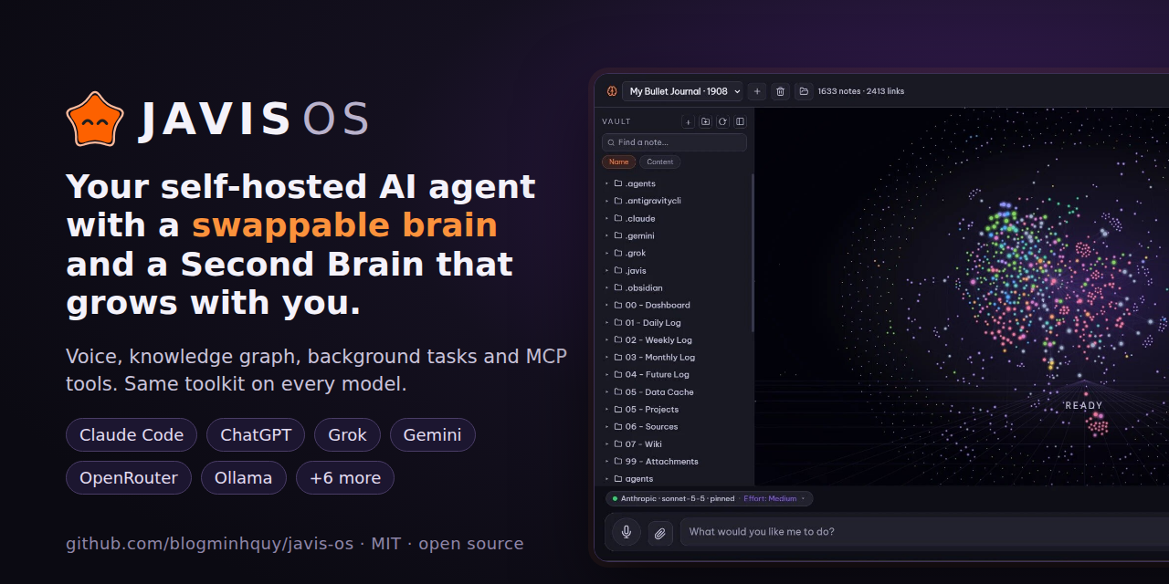The height and width of the screenshot is (584, 1169).
Task: Open the Effort: Medium dropdown
Action: pyautogui.click(x=774, y=499)
